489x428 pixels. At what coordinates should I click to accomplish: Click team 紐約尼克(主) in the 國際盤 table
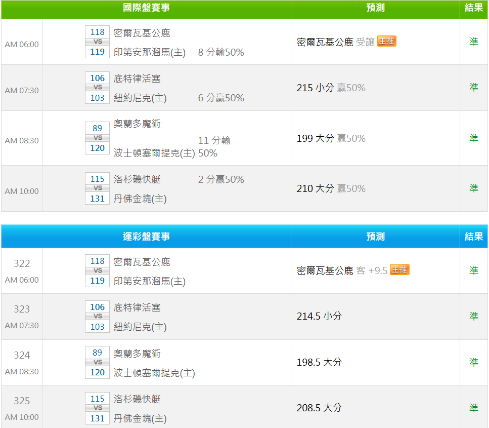pos(140,98)
